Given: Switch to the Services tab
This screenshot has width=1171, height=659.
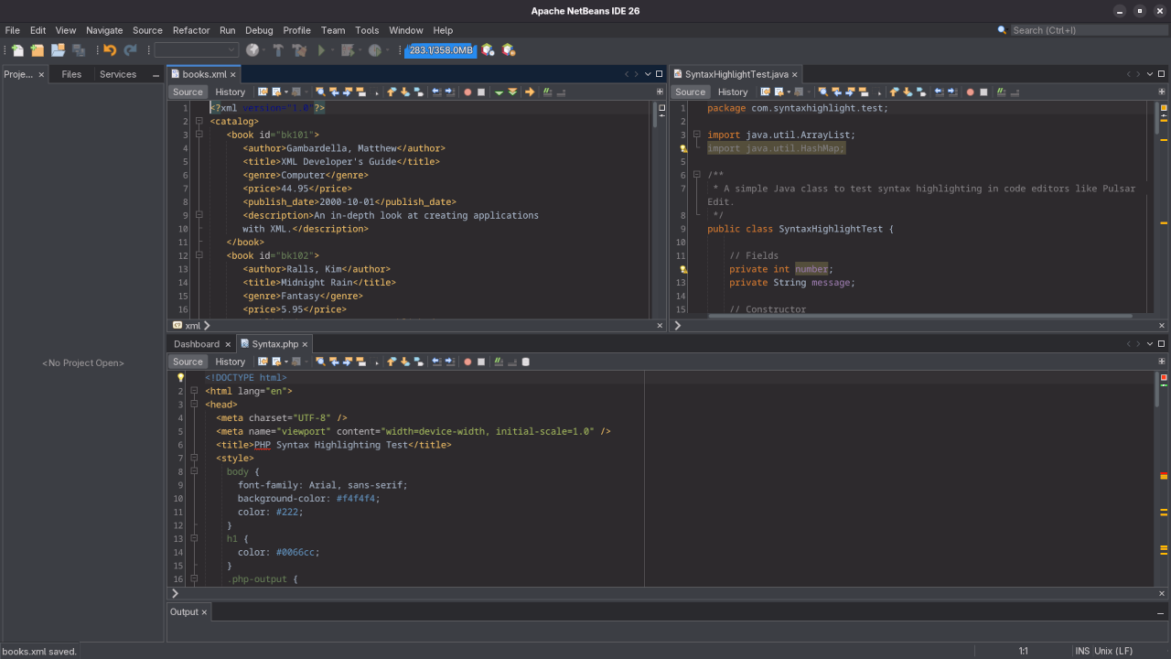Looking at the screenshot, I should tap(118, 74).
